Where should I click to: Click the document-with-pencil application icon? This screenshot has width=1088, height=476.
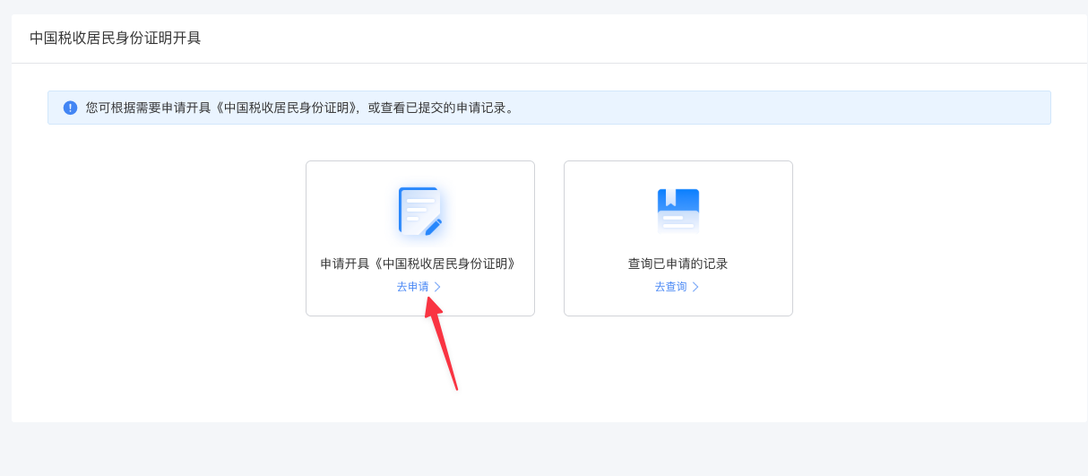point(420,212)
